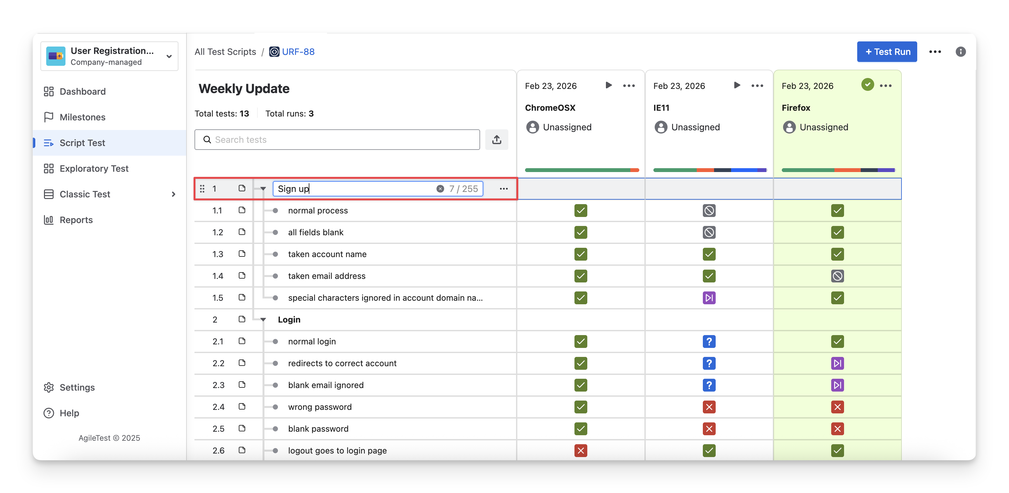The image size is (1009, 493).
Task: Go to the Exploratory Test section
Action: pyautogui.click(x=94, y=169)
